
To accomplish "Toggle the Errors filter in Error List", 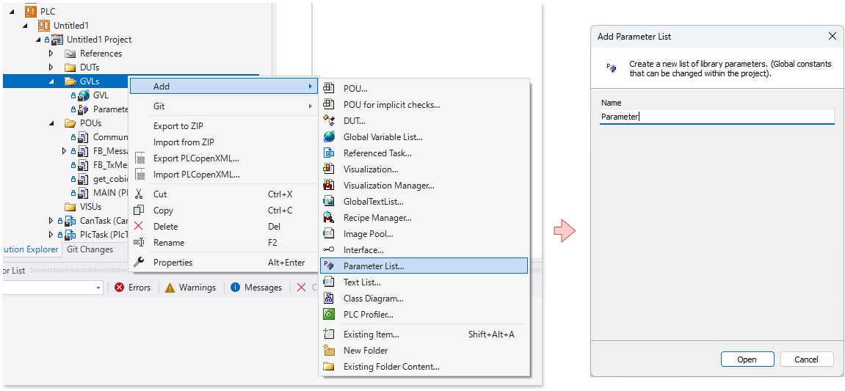I will [x=132, y=288].
